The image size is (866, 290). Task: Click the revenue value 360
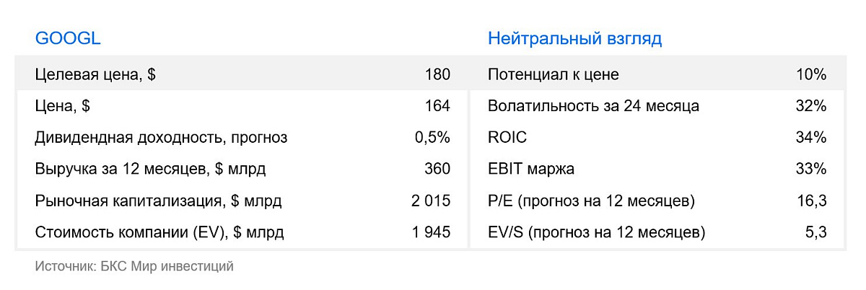coord(438,170)
